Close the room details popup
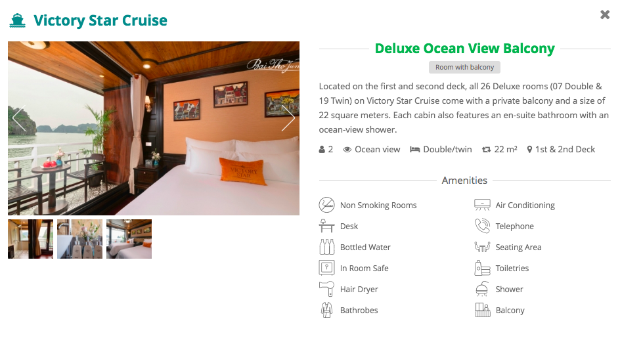The height and width of the screenshot is (348, 620). click(605, 14)
